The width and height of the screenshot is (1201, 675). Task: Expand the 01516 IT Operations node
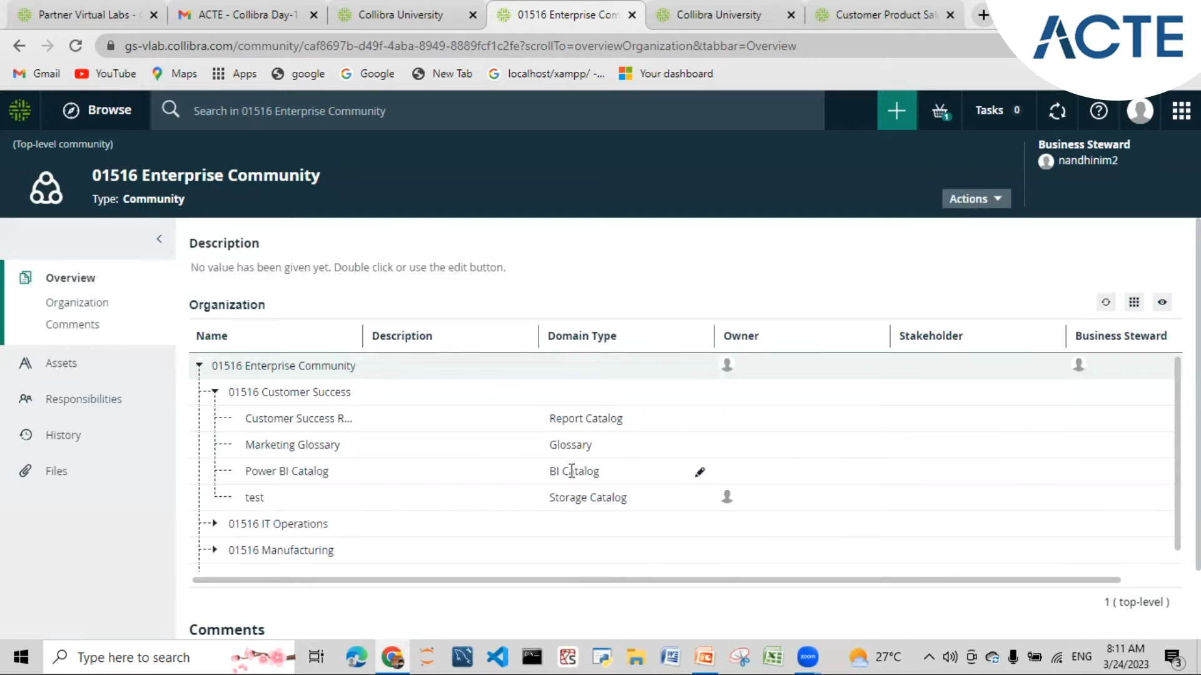click(213, 524)
